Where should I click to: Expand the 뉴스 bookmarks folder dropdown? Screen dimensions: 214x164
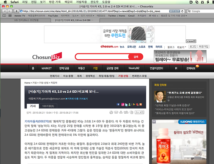75,16
